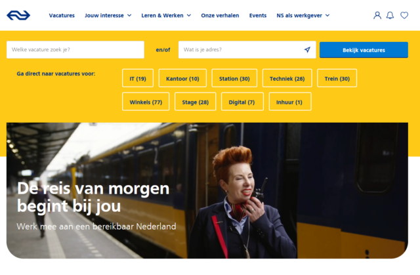Expand NS als werkgever dropdown
The height and width of the screenshot is (275, 420).
click(x=303, y=16)
